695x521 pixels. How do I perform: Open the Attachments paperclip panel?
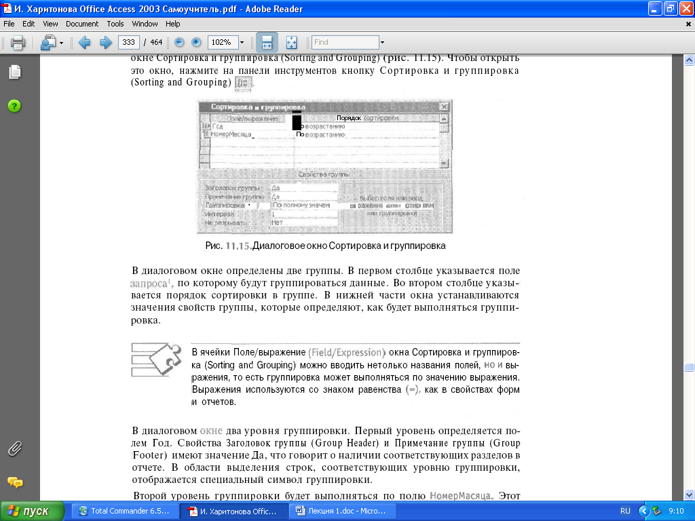click(x=14, y=449)
